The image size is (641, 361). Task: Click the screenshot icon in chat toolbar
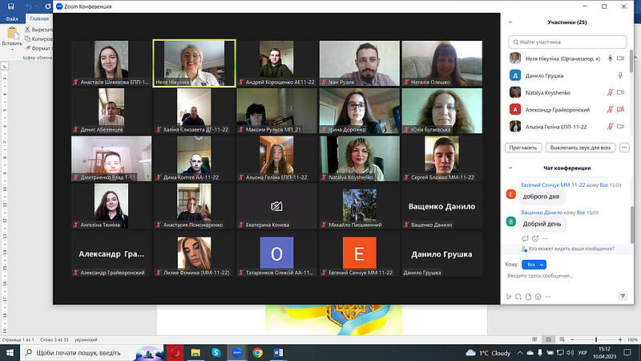518,297
